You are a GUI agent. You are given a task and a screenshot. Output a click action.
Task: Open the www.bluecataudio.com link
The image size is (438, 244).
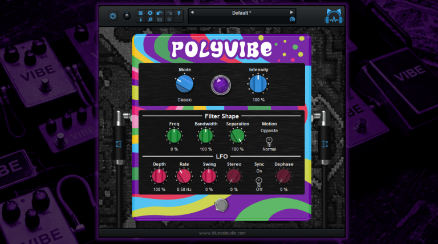click(x=222, y=233)
